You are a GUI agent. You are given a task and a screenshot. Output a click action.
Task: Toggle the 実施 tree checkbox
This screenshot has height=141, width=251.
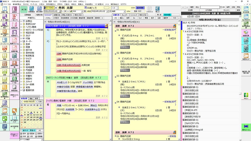click(x=24, y=87)
